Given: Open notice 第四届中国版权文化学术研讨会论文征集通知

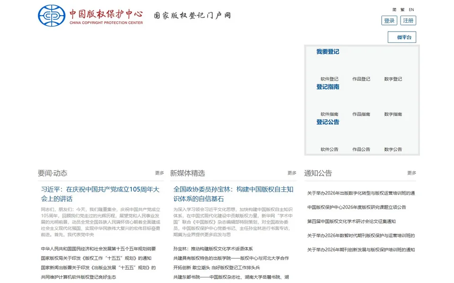Looking at the screenshot, I should tap(351, 222).
